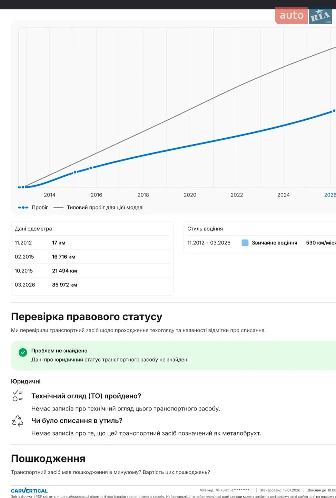Click the technical inspection checklist icon
Screen dimensions: 336x498
tap(18, 396)
